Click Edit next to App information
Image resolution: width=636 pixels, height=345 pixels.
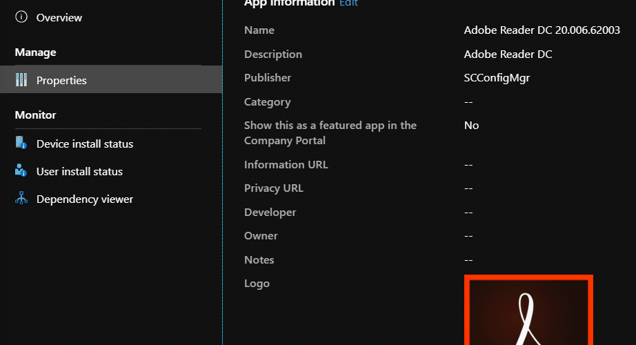click(349, 3)
